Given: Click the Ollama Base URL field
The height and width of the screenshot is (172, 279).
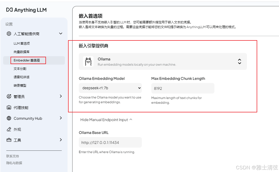Looking at the screenshot, I should pos(110,142).
